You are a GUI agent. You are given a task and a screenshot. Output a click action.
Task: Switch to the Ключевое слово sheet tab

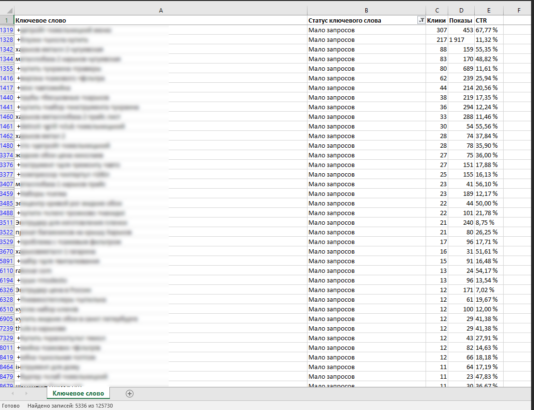[78, 393]
